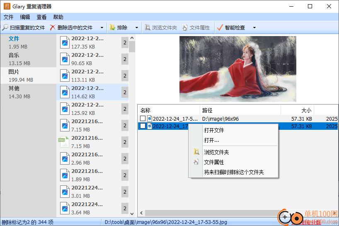Click the vertical scrollbar thumb in file list

132,47
